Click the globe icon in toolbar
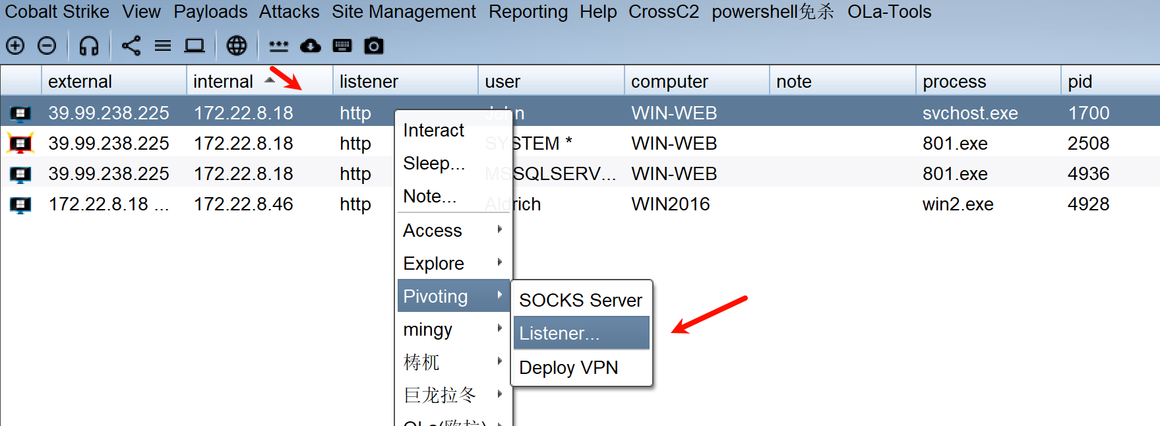This screenshot has height=426, width=1160. tap(236, 46)
